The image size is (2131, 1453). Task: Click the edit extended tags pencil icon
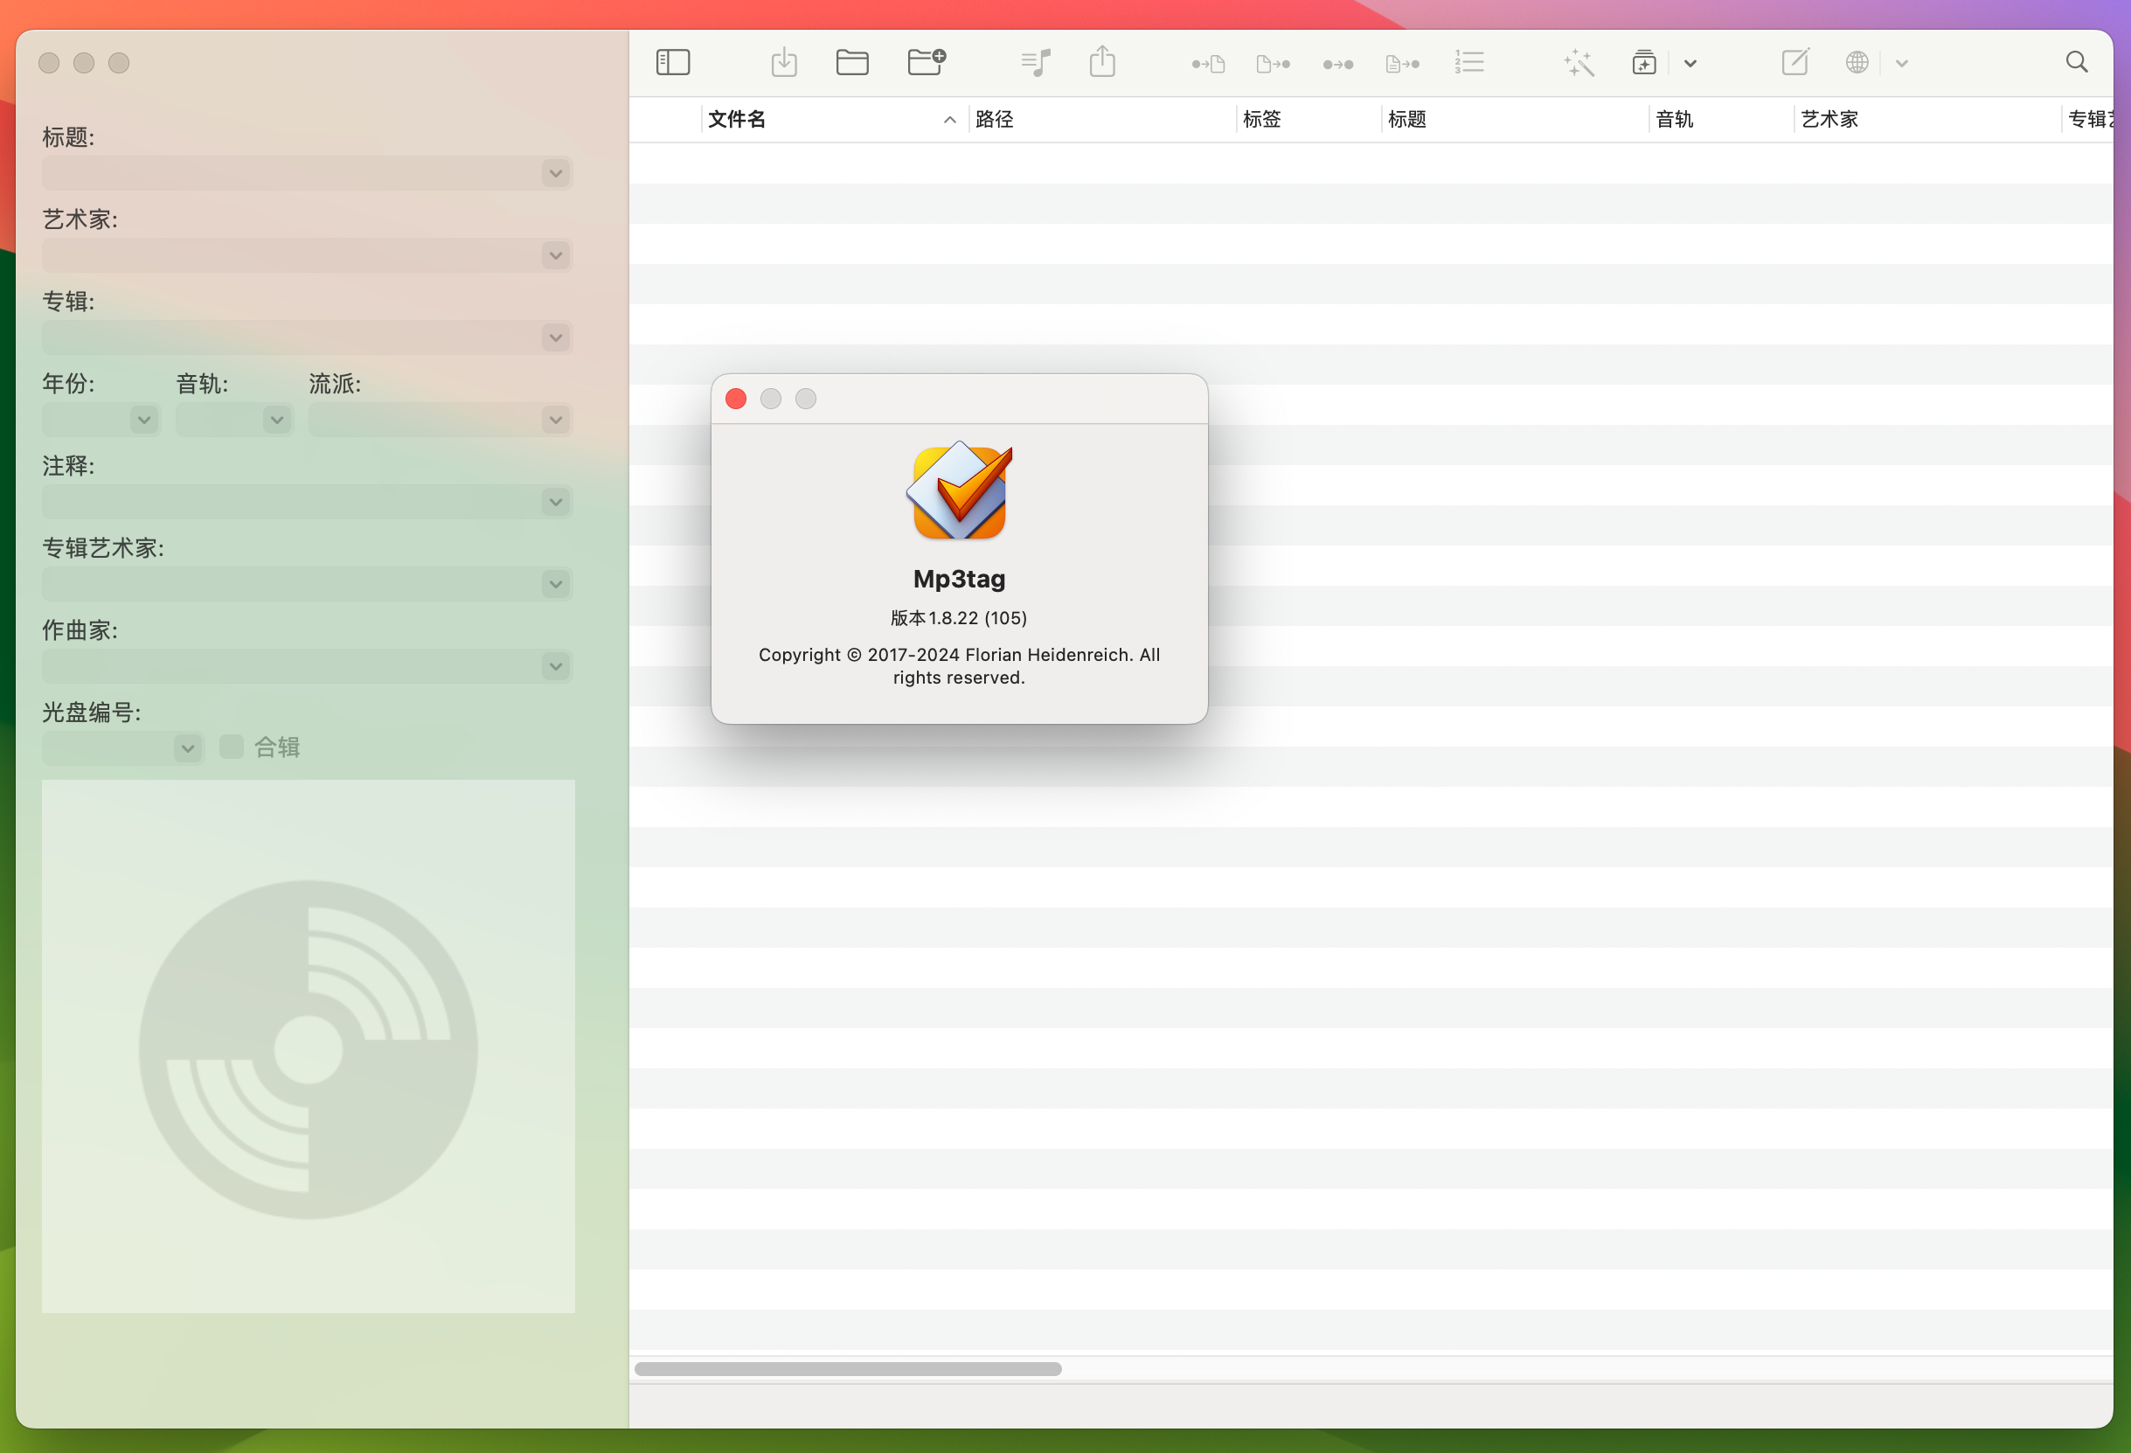coord(1794,61)
